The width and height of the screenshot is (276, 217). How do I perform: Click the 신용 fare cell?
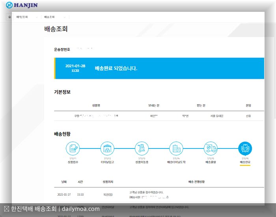(248, 116)
